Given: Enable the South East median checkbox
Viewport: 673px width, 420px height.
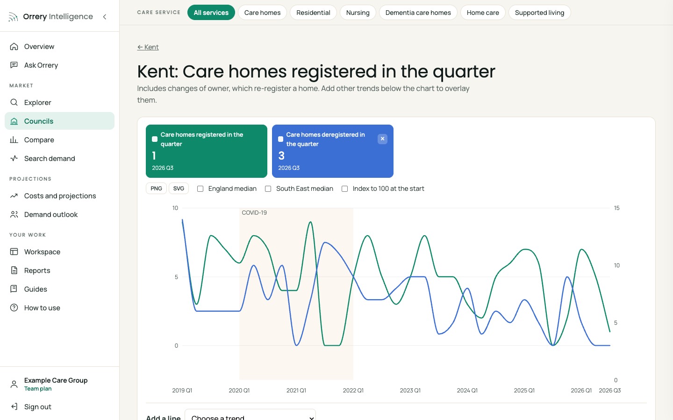Looking at the screenshot, I should click(268, 189).
